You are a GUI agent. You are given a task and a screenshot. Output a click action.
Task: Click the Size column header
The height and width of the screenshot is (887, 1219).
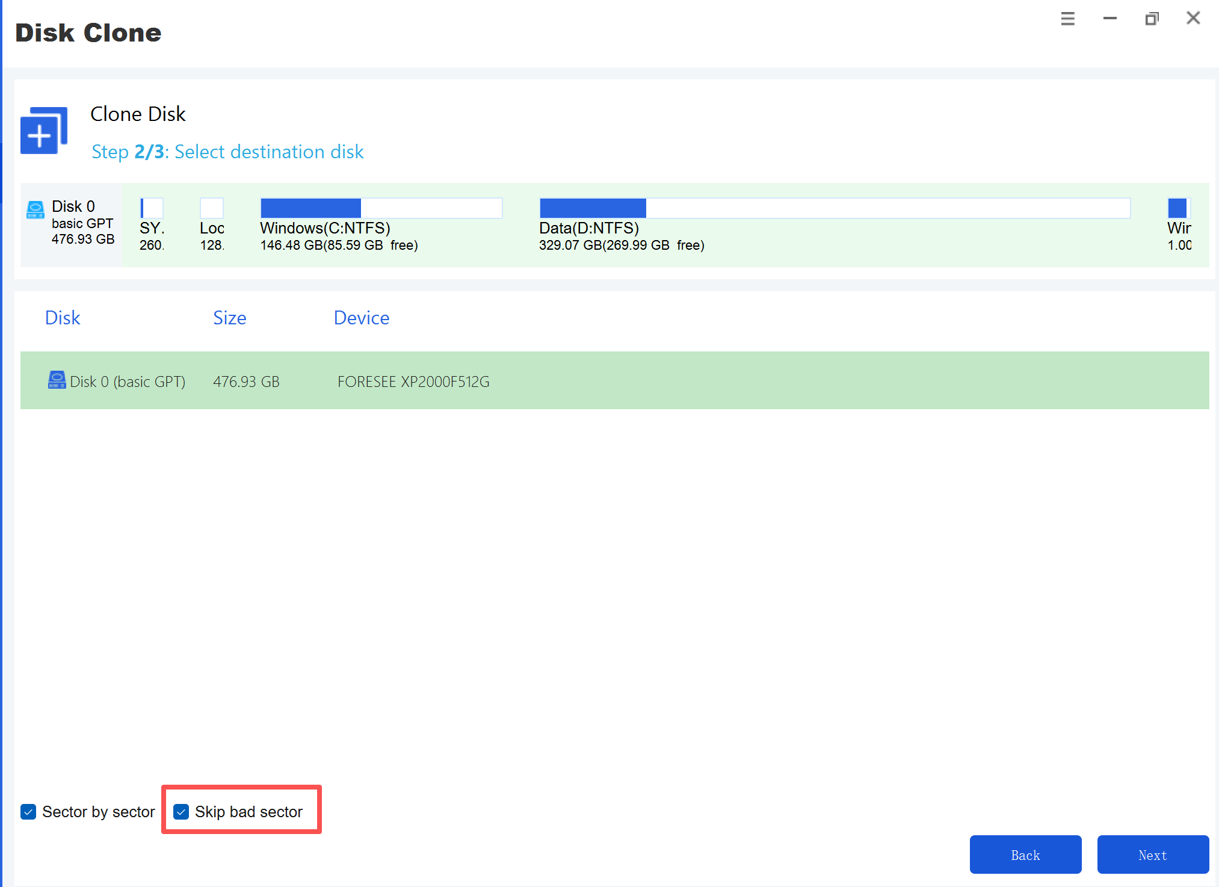coord(229,318)
